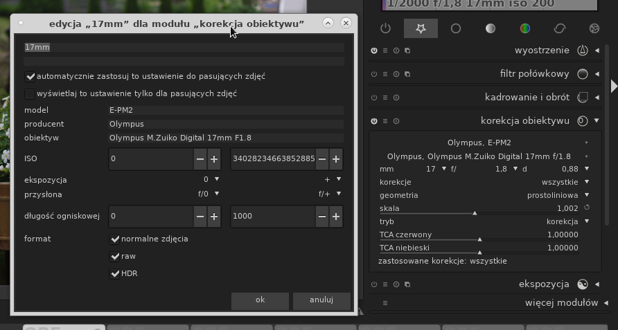
Task: Click wyostrzenie sharpen triangle module icon
Action: point(583,51)
